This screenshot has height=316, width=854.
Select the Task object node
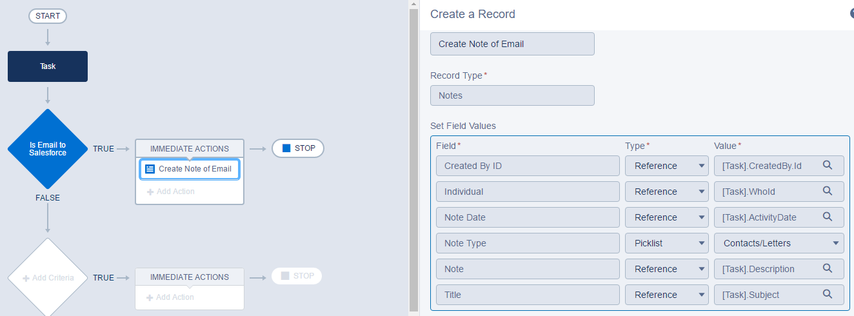point(48,66)
